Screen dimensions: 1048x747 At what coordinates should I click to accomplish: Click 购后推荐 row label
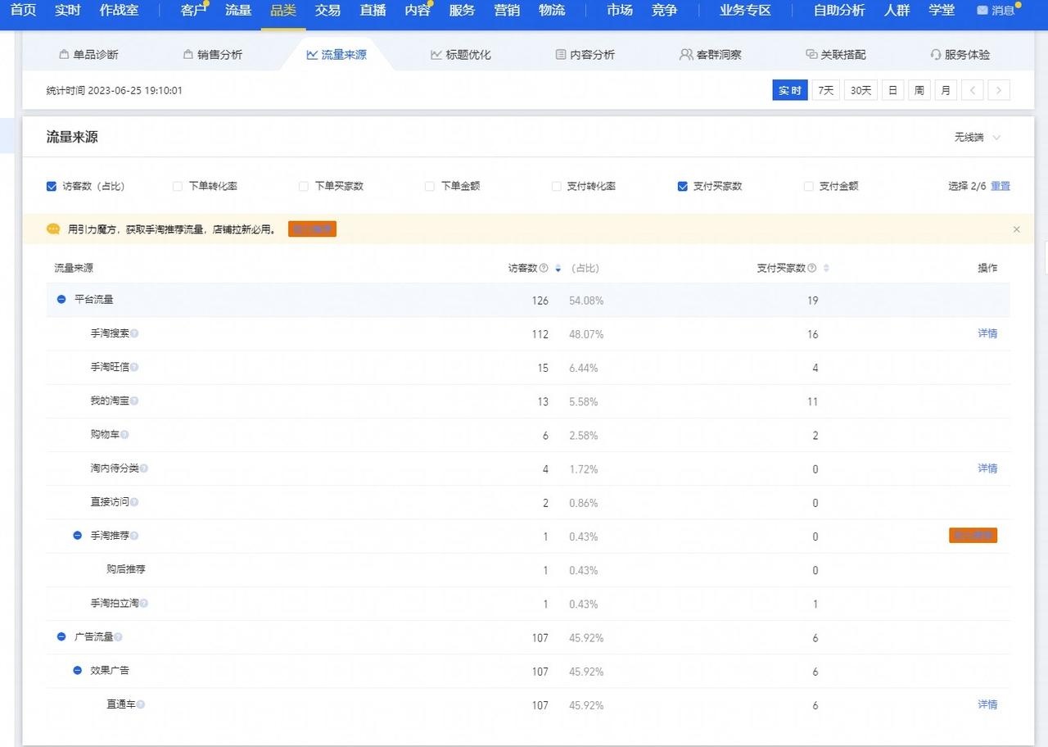point(126,569)
